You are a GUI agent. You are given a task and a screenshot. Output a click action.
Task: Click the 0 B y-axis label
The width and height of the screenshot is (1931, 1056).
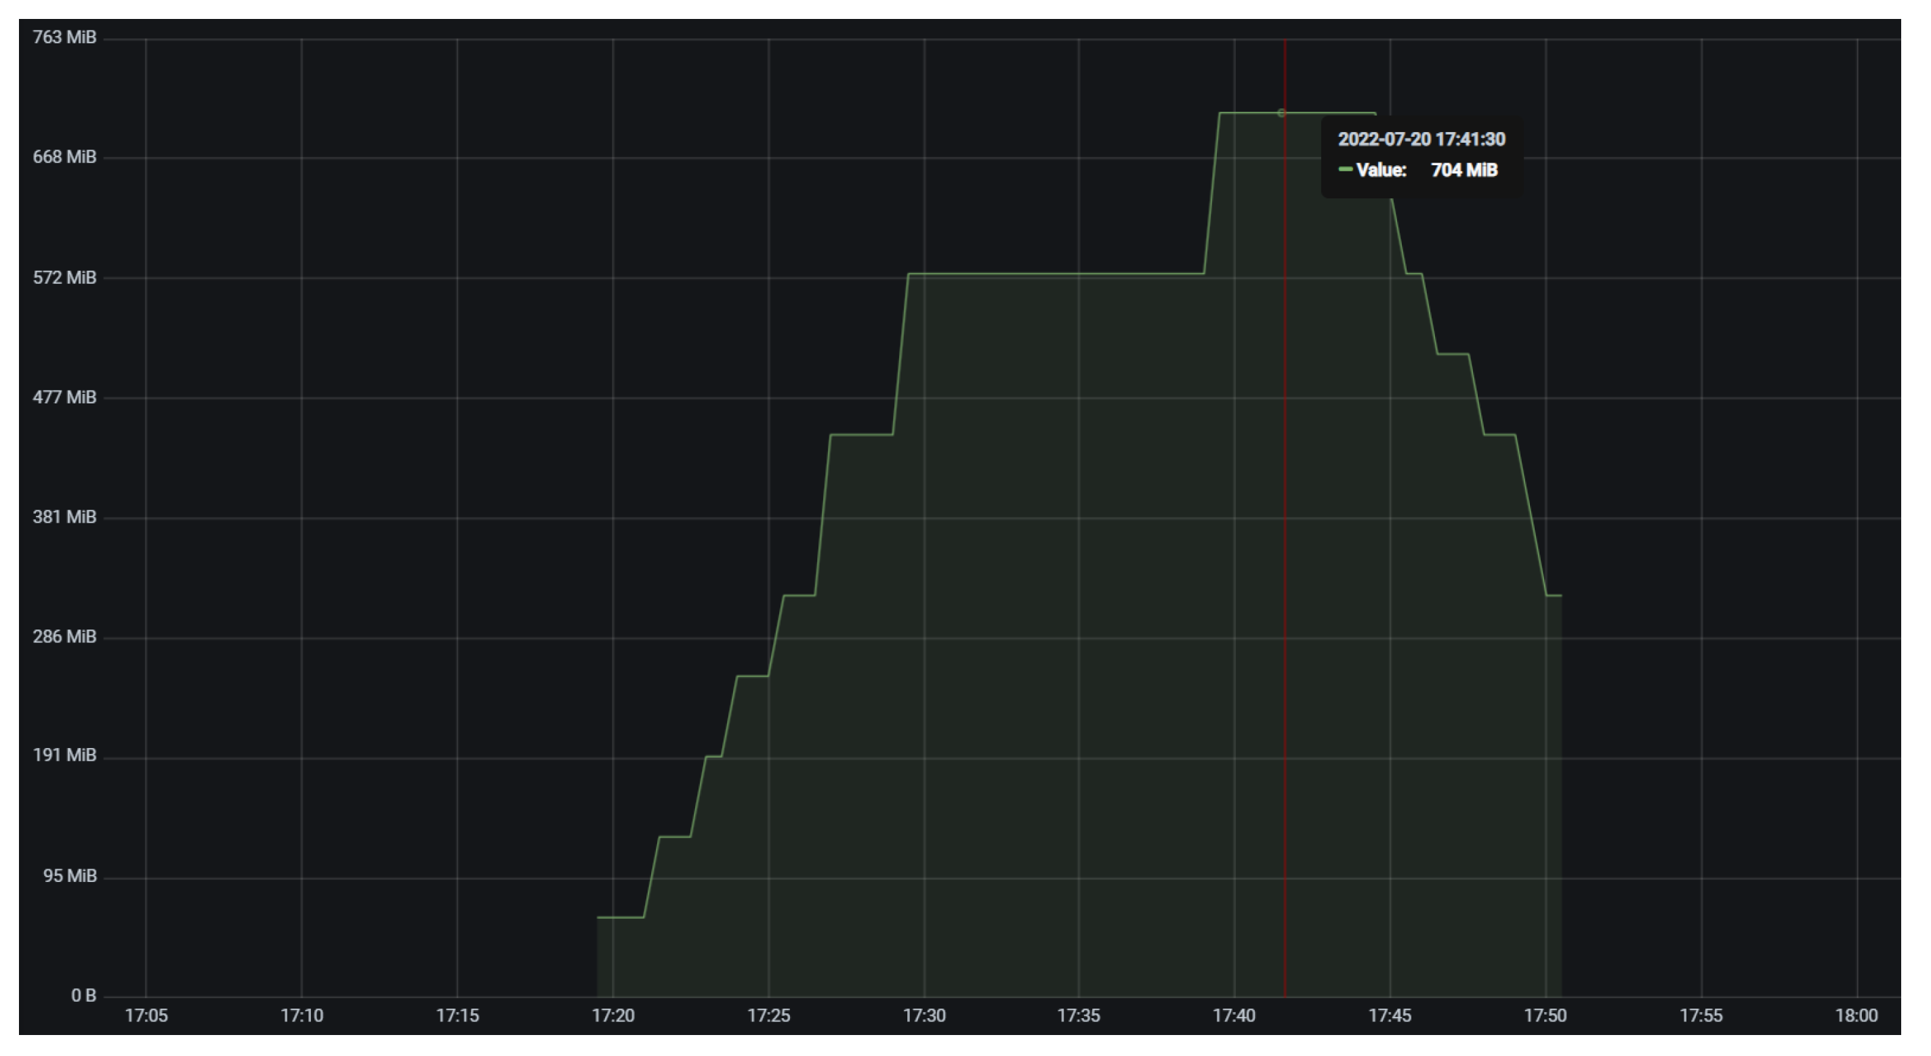pos(84,995)
